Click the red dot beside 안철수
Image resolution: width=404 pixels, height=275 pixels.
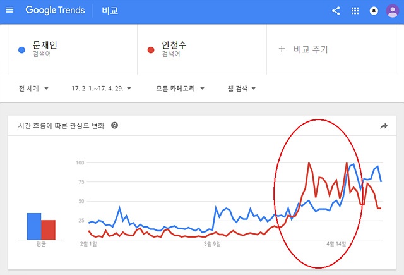pyautogui.click(x=151, y=50)
